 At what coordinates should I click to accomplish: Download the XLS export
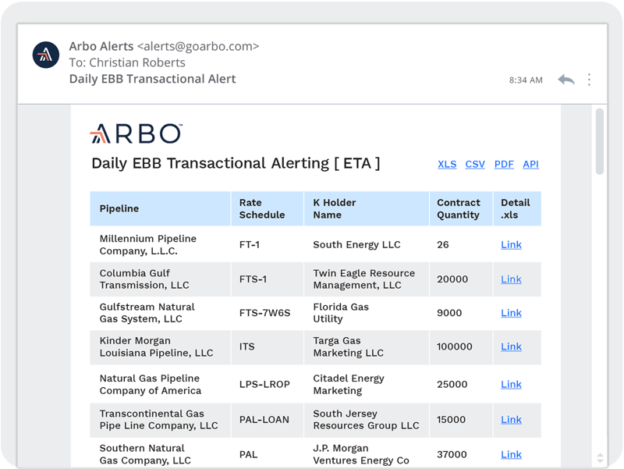click(x=447, y=164)
